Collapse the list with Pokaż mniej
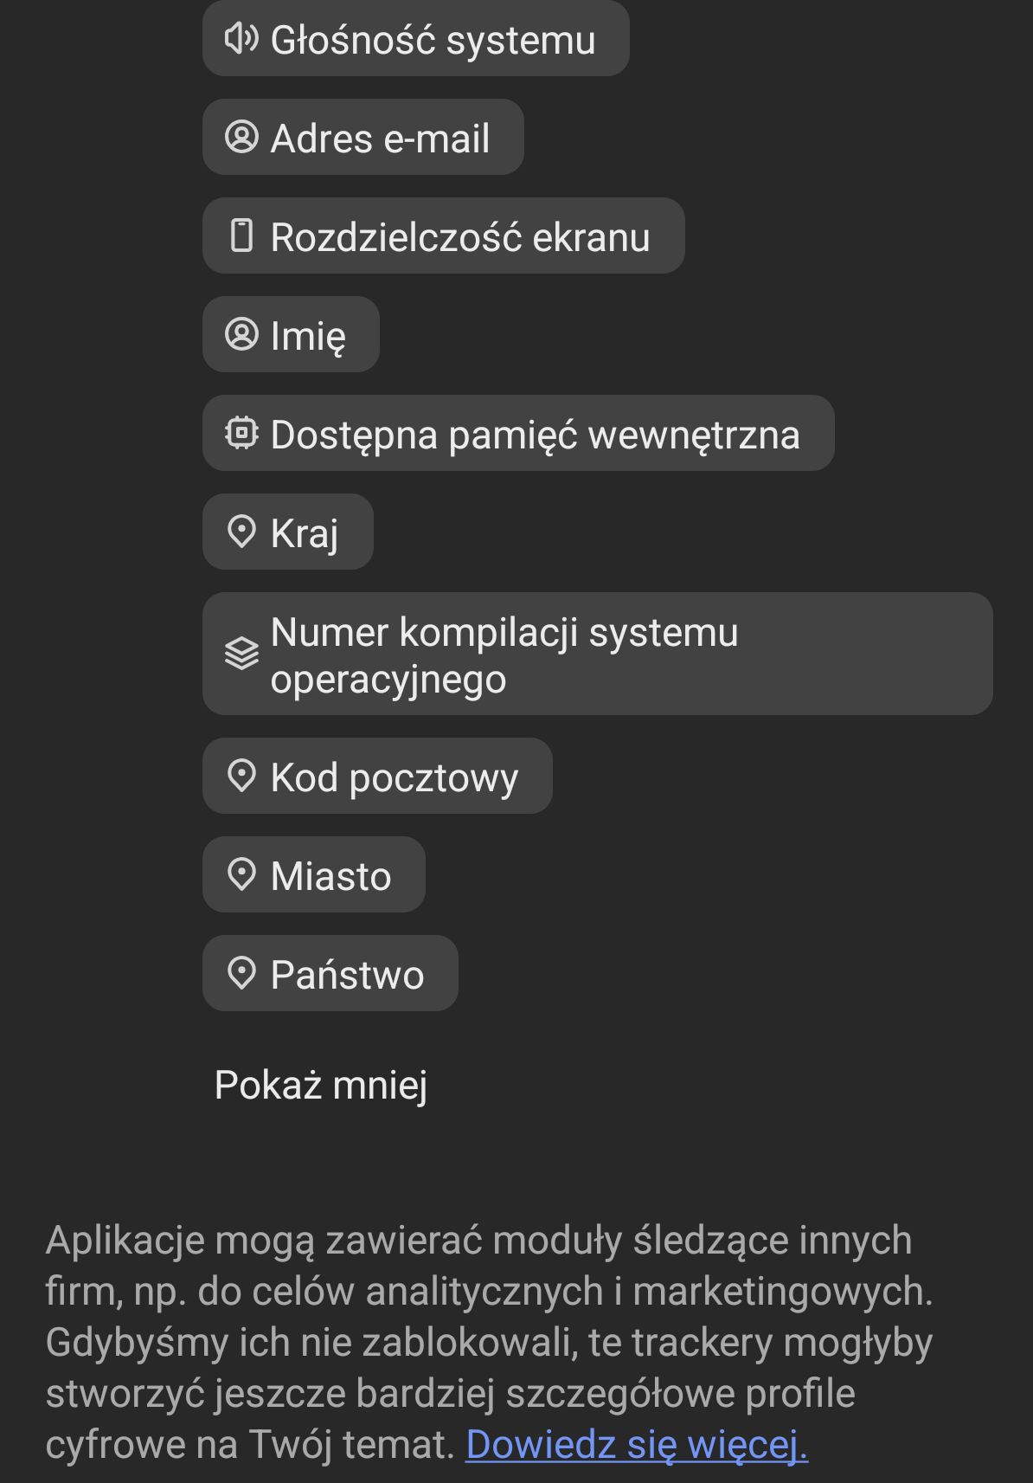 (x=321, y=1085)
